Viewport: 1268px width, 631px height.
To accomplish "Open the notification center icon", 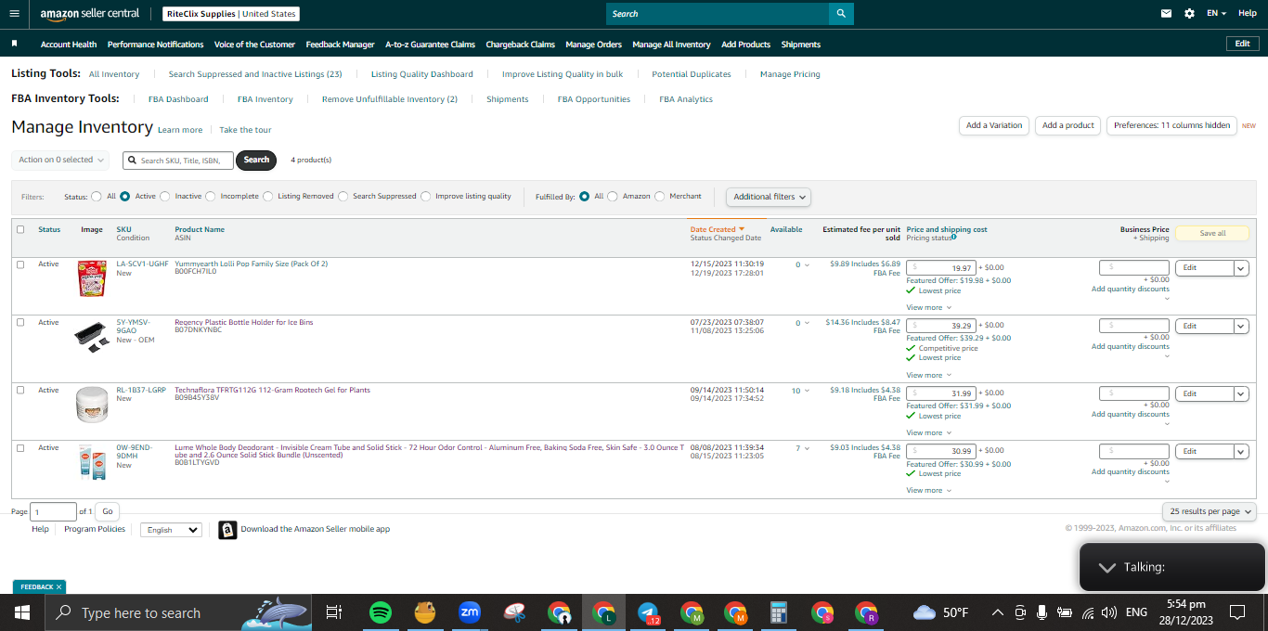I will [x=1236, y=612].
